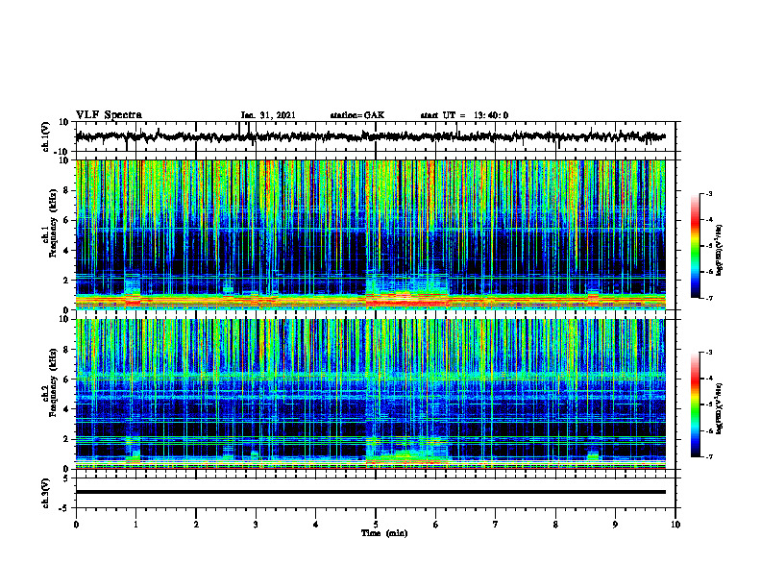Click the "-7" label on ch.2 colorbar

click(x=709, y=457)
